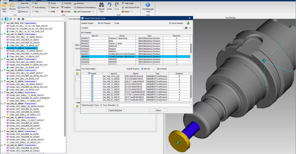Select the NX Projects radio button
296x154 pixels.
(x=99, y=23)
